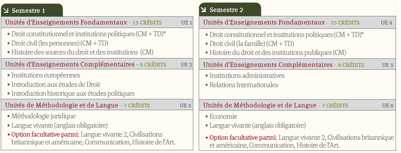Image resolution: width=401 pixels, height=153 pixels.
Task: Expand Unités de Méthodologie et de Langue UE 6
Action: coord(298,105)
